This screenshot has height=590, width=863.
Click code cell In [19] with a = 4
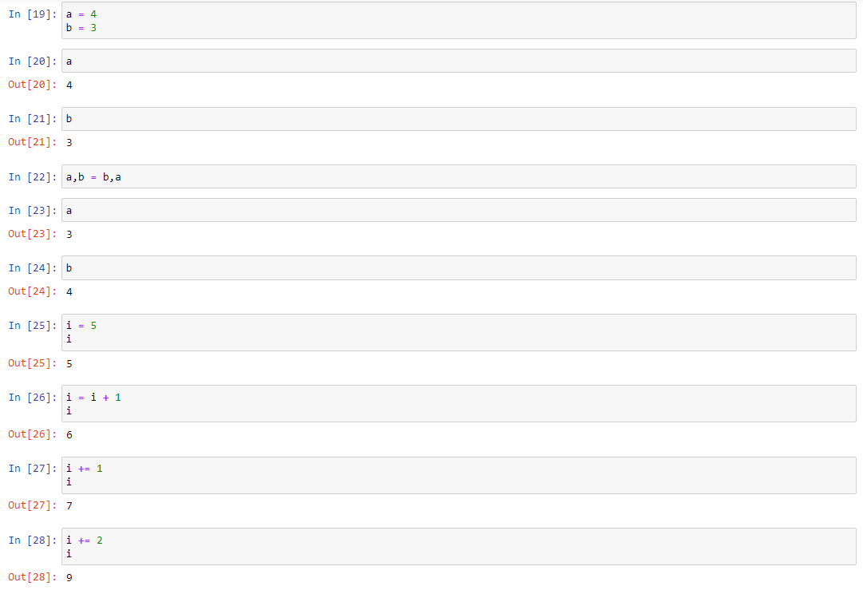[458, 21]
